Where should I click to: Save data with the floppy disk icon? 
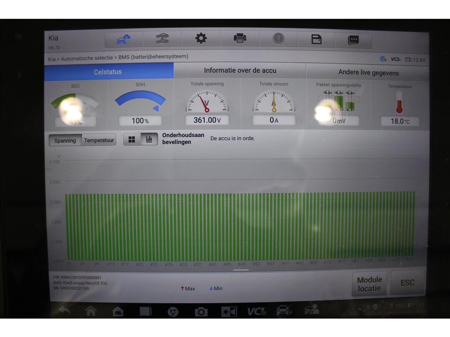coord(317,40)
